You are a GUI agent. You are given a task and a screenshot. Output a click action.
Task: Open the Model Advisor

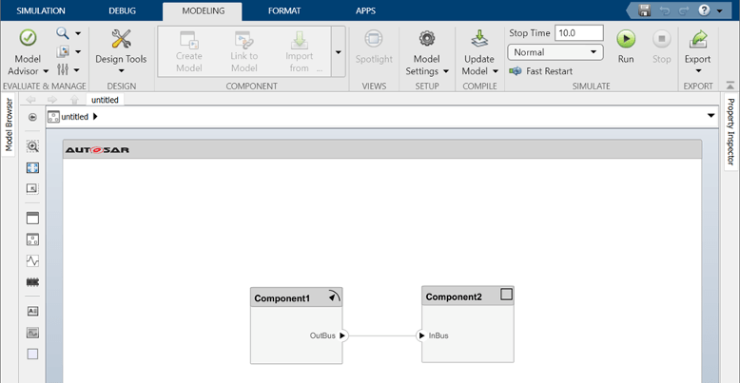pyautogui.click(x=28, y=52)
